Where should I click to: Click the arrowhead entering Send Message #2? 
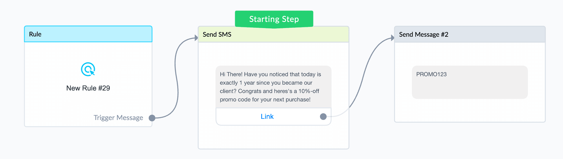392,38
